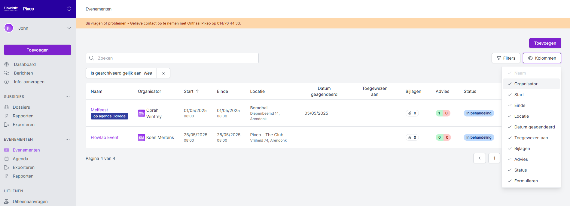Viewport: 570px width, 206px height.
Task: Click attachment badge in Meifeest row
Action: click(x=412, y=113)
